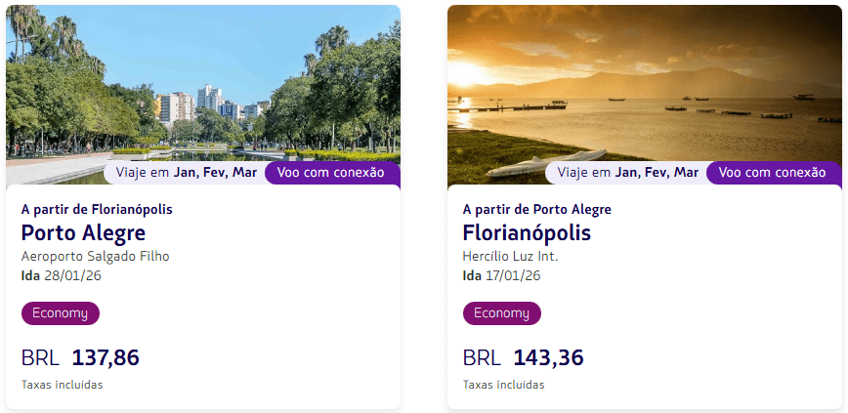Click "Viaje em Jan, Fev, Mar" on sunset photo
The image size is (848, 413).
[627, 173]
